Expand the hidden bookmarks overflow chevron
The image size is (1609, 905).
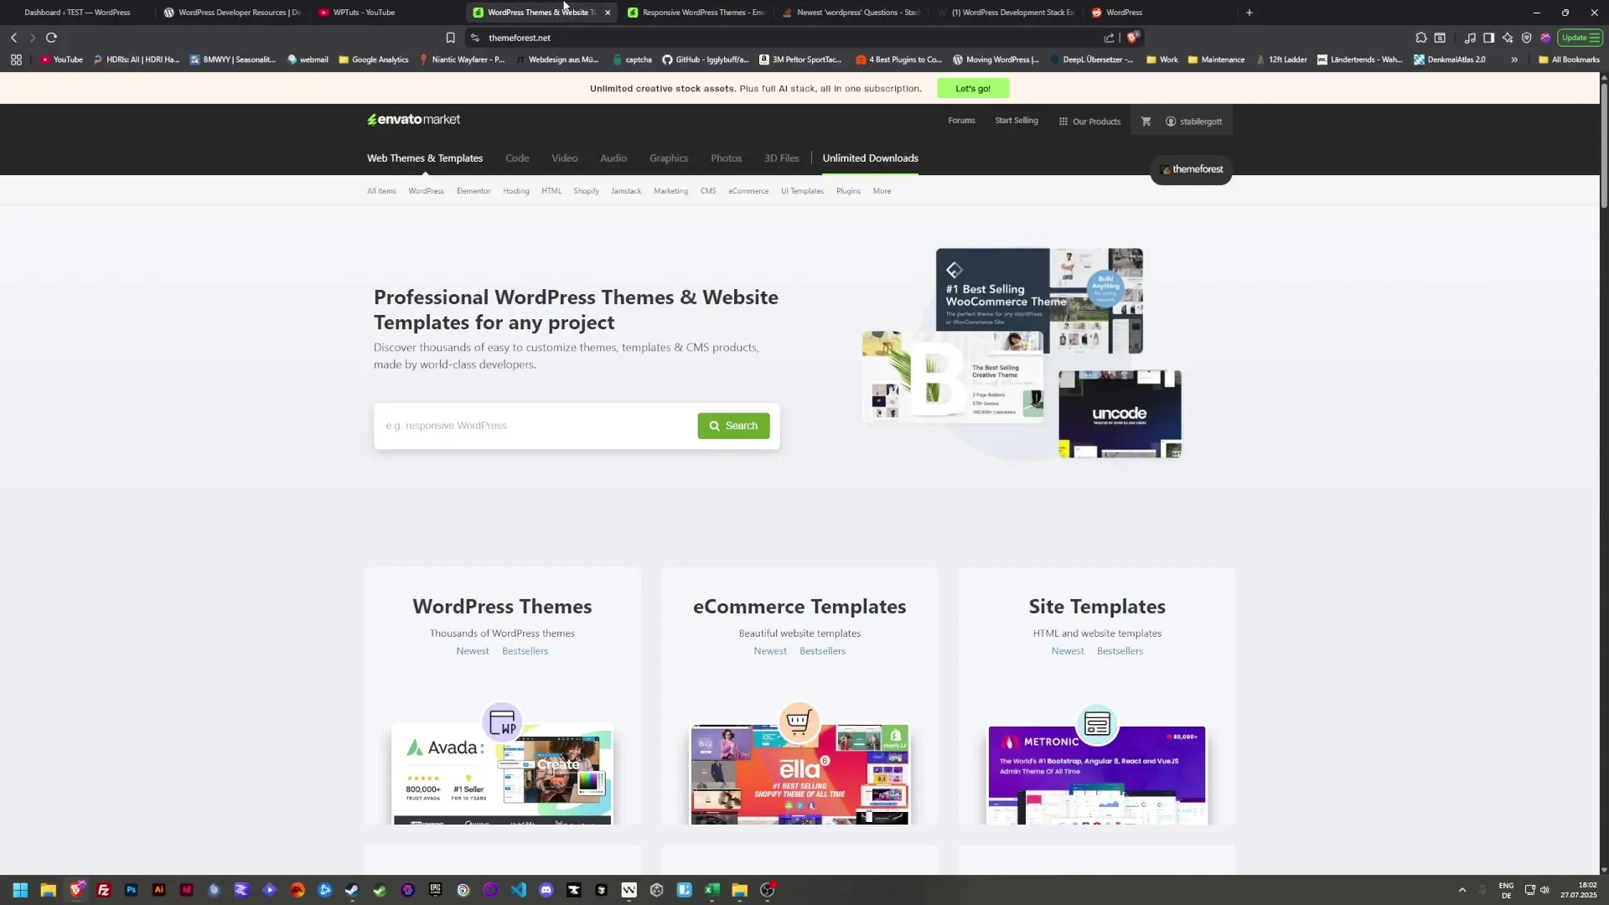click(1513, 59)
